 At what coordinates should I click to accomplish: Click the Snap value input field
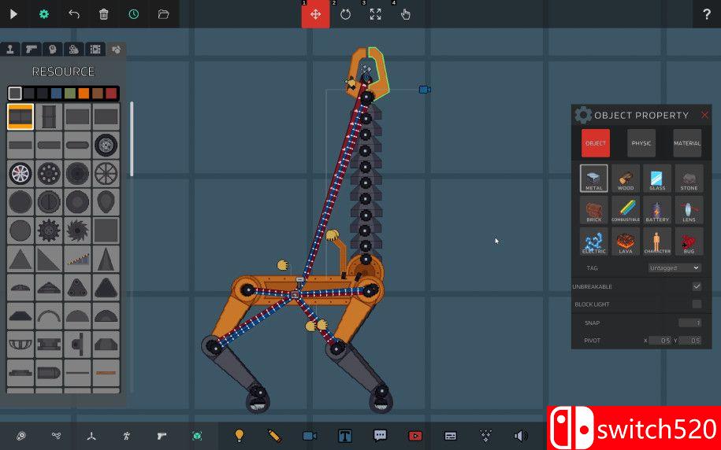point(690,323)
